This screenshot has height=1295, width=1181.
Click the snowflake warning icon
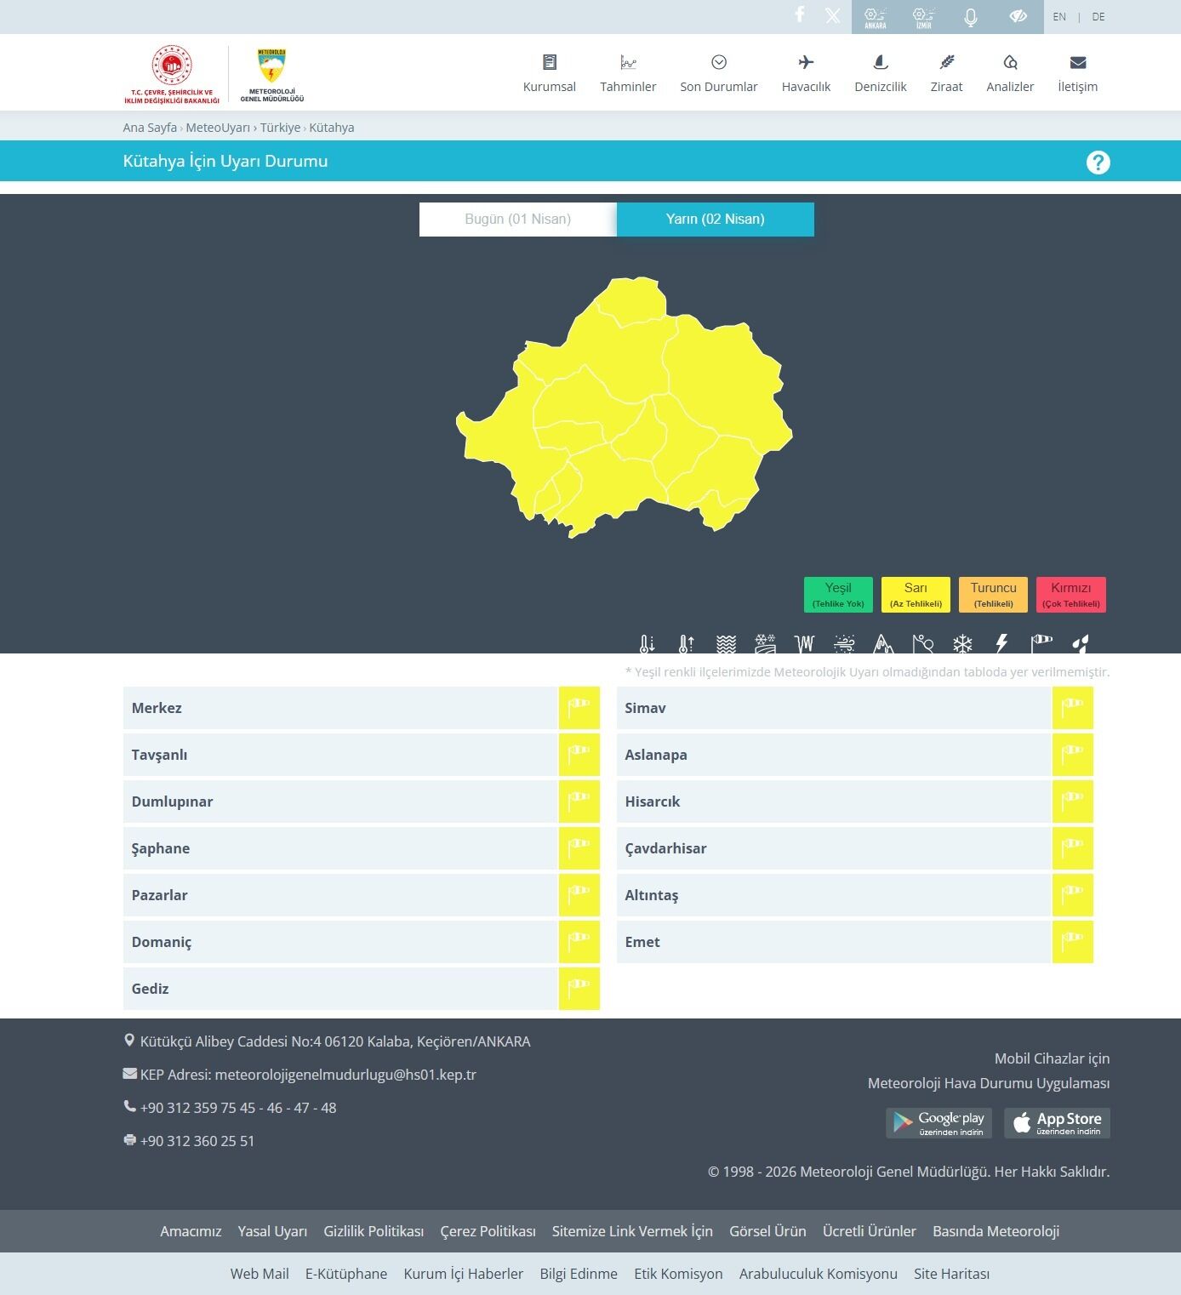(x=962, y=643)
